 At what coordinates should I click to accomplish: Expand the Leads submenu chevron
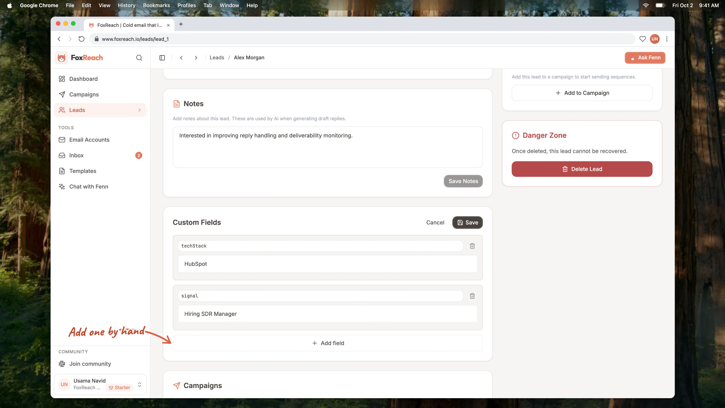140,110
